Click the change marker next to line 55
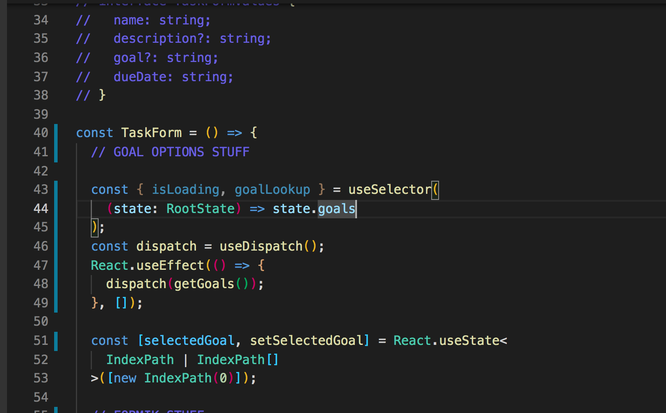The height and width of the screenshot is (413, 666). (55, 411)
